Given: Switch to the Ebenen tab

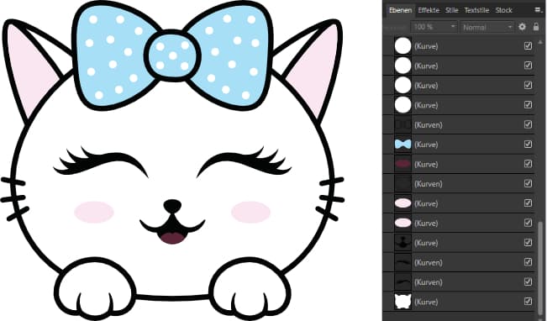Looking at the screenshot, I should click(x=400, y=10).
